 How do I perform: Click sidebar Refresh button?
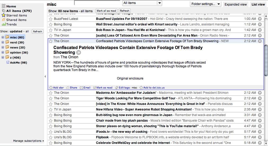pyautogui.click(x=37, y=31)
